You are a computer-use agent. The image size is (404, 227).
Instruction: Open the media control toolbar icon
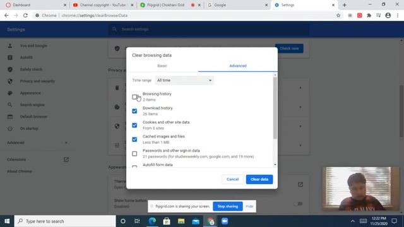379,15
